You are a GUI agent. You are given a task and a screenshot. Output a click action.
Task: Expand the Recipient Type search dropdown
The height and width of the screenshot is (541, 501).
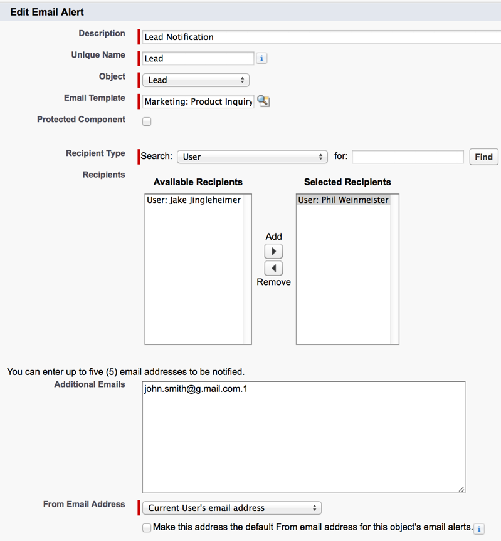(252, 157)
